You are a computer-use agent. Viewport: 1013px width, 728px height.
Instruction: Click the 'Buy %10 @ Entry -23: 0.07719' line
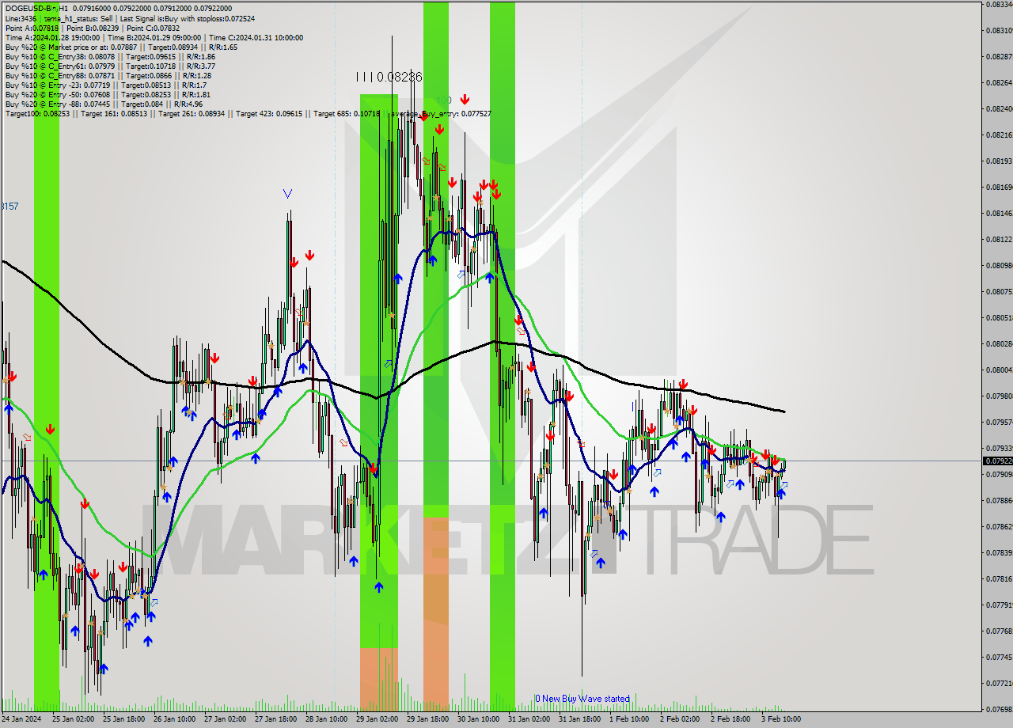coord(58,85)
